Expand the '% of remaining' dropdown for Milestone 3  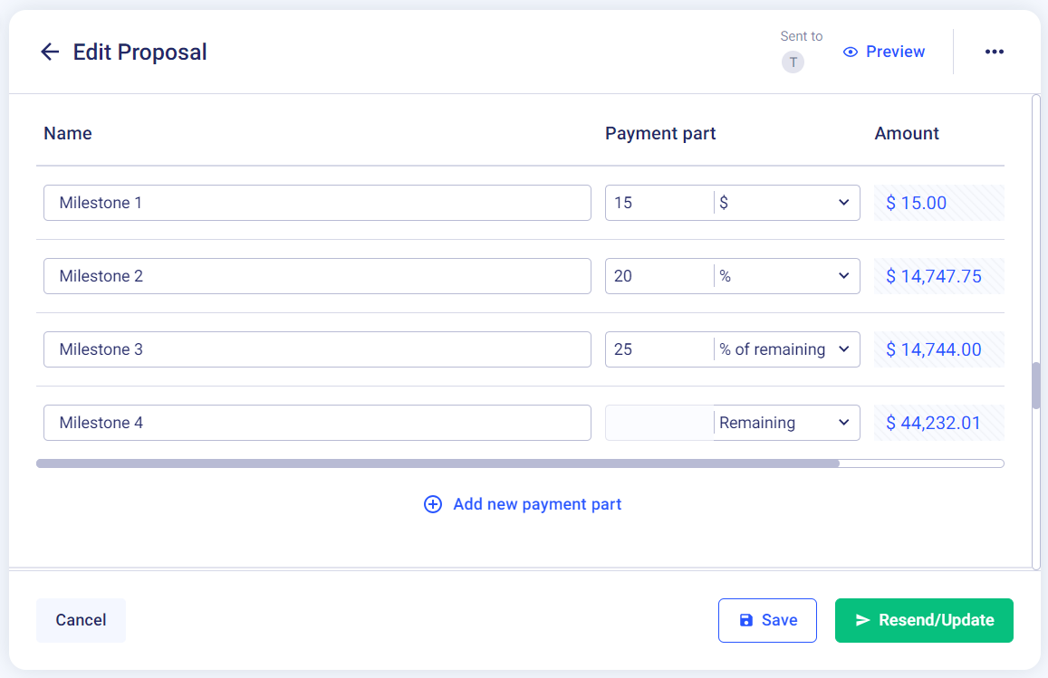(x=786, y=349)
